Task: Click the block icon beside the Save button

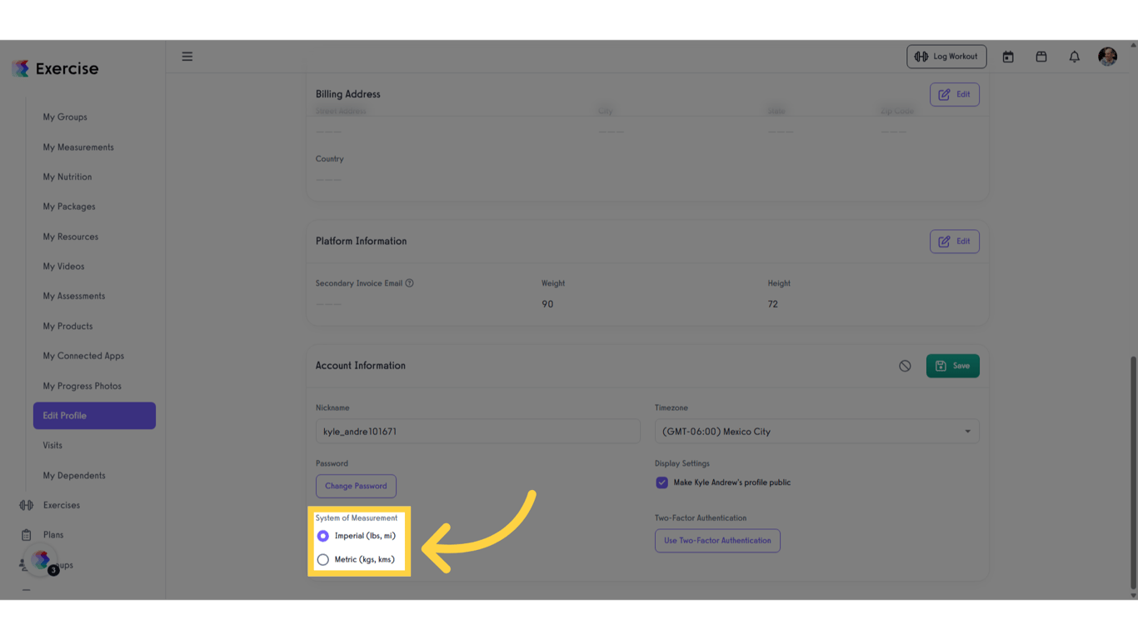Action: pos(905,365)
